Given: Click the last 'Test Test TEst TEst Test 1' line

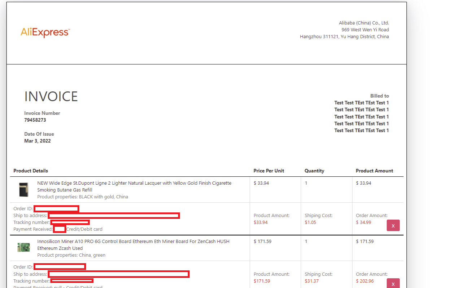Looking at the screenshot, I should (x=361, y=130).
